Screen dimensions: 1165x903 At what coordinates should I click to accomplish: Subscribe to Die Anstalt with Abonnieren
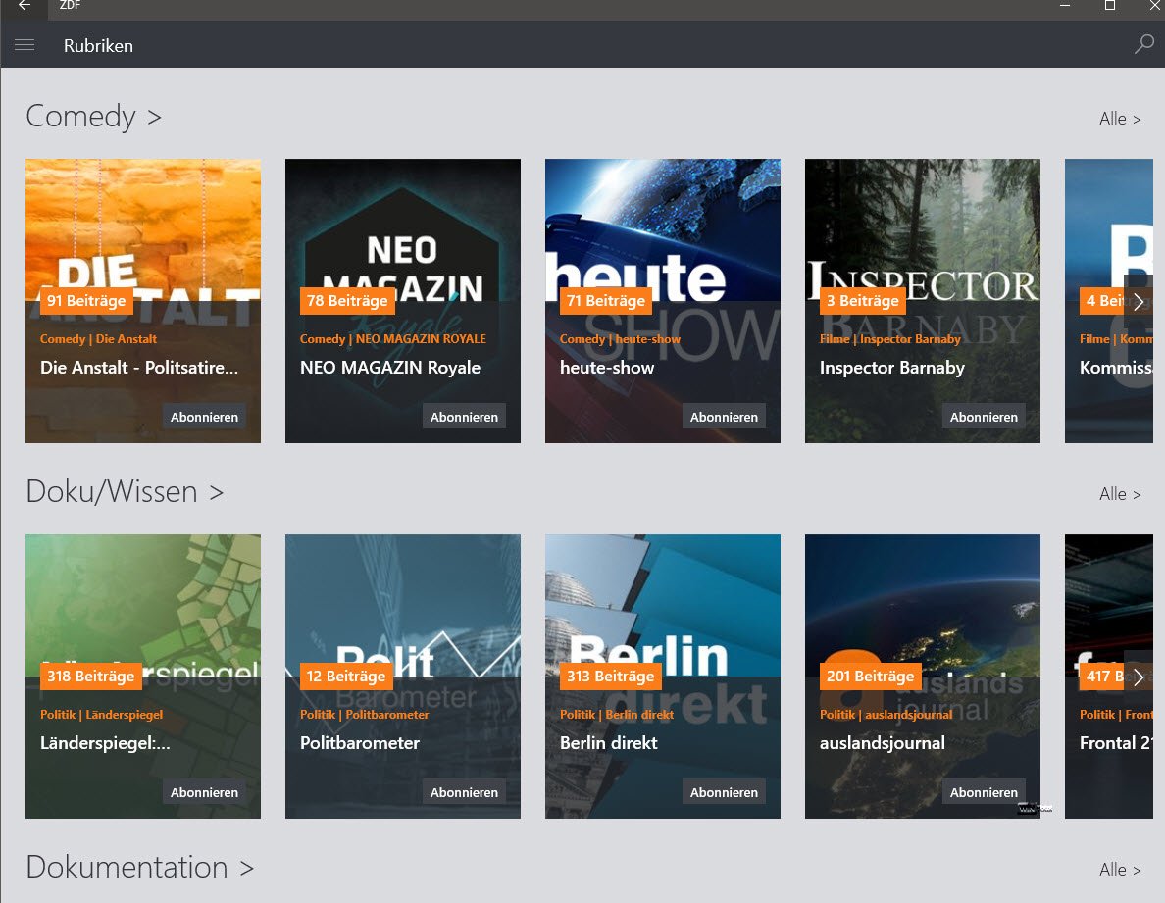tap(204, 417)
